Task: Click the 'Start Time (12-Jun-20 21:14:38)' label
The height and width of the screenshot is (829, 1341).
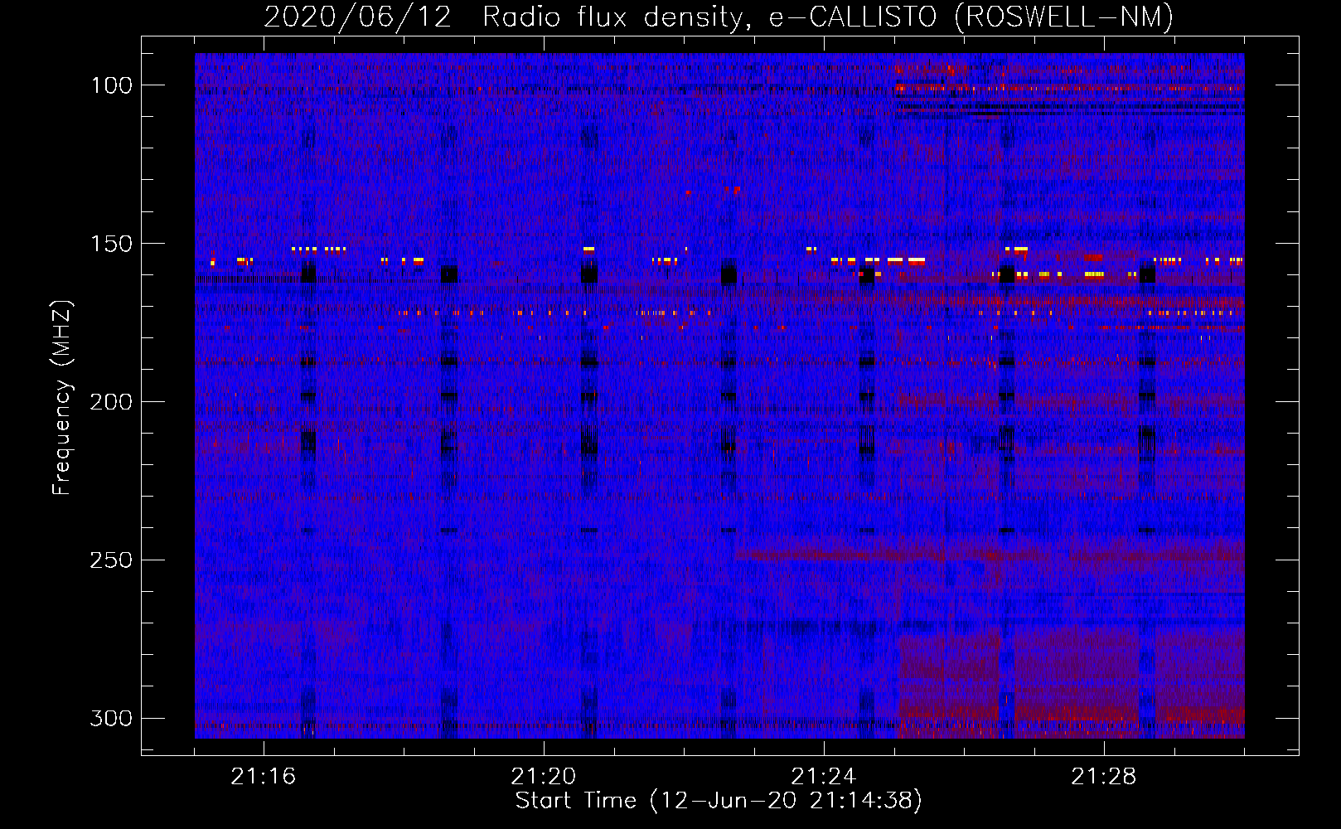Action: click(719, 801)
